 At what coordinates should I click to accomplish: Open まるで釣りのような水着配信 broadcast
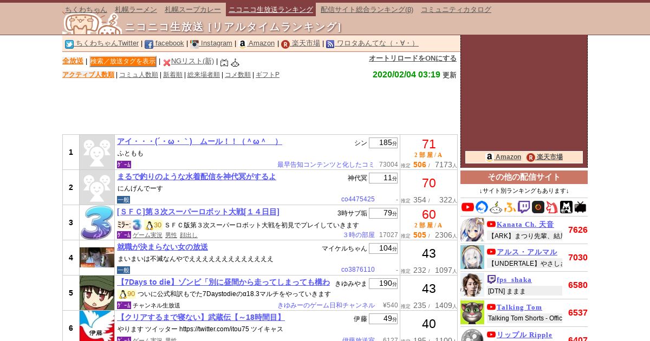tap(197, 176)
